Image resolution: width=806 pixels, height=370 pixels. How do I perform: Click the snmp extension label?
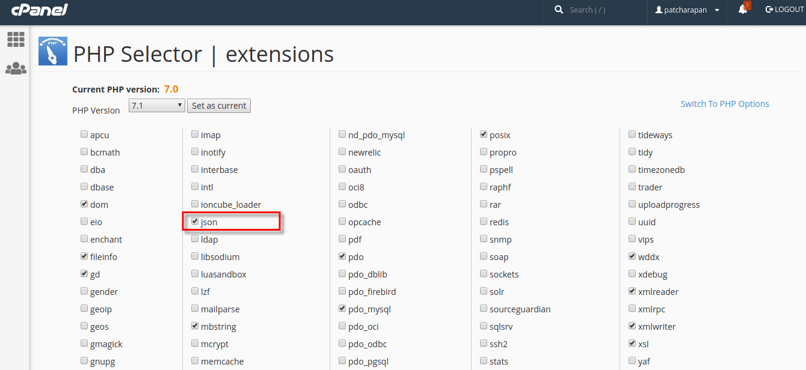point(500,240)
